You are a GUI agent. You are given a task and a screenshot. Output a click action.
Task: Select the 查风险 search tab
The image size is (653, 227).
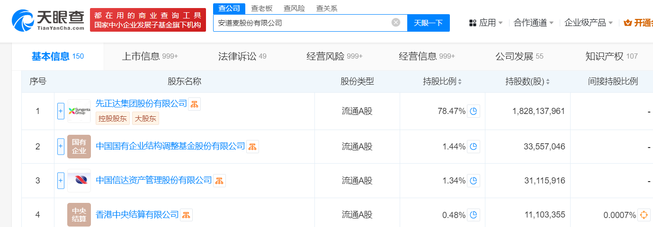click(294, 9)
